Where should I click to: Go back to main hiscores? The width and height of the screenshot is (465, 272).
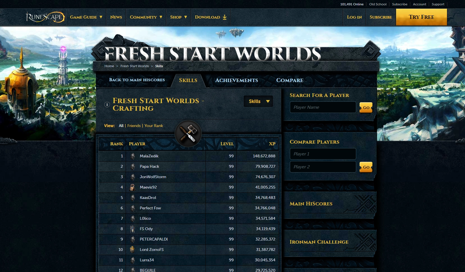click(x=137, y=80)
